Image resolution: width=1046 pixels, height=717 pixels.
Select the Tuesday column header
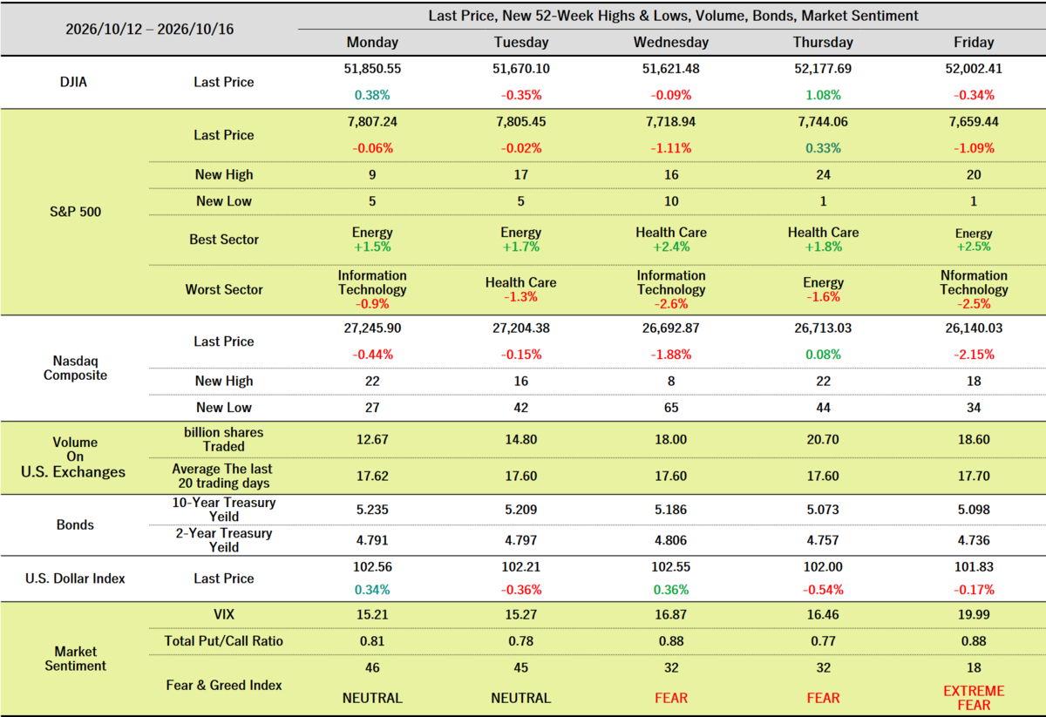520,42
